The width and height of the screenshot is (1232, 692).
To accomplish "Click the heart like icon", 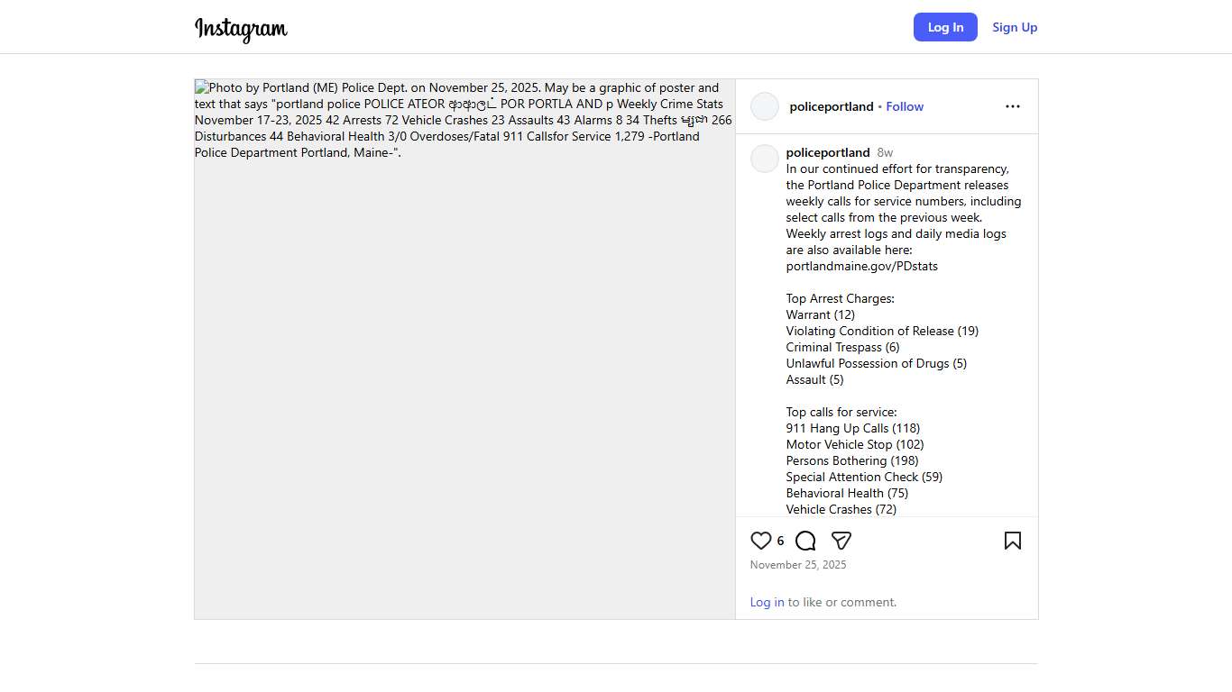I will tap(761, 541).
